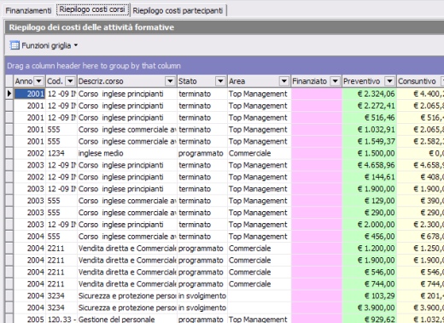The height and width of the screenshot is (323, 444).
Task: Click the Preventivo value € 3.900,00
Action: coord(370,308)
